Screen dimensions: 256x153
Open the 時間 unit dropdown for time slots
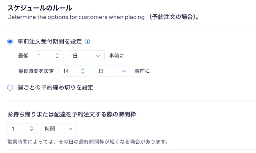coord(58,129)
